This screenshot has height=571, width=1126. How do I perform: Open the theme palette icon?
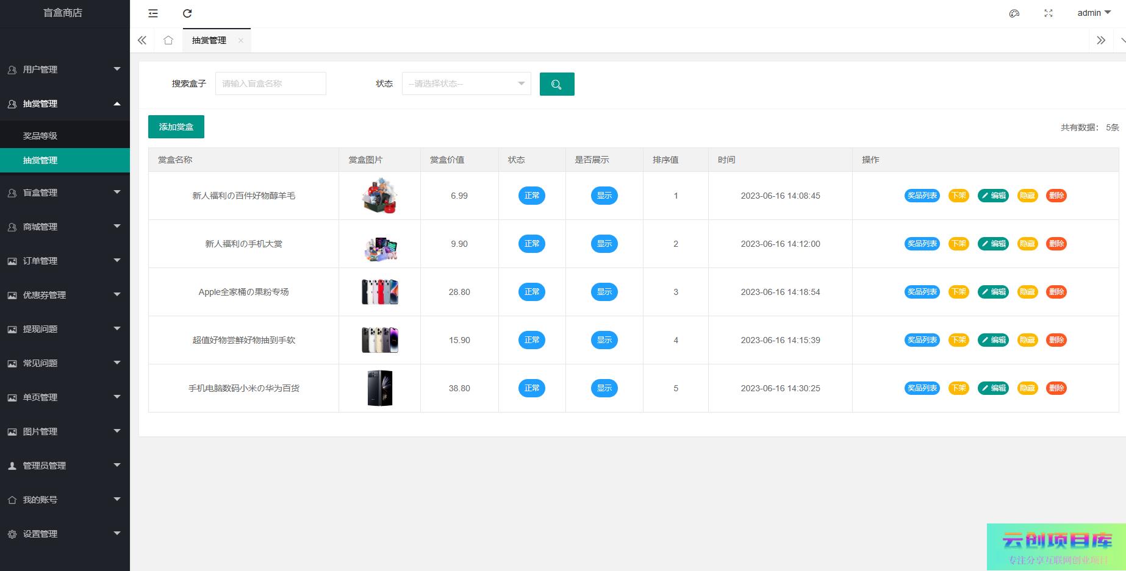pos(1014,13)
